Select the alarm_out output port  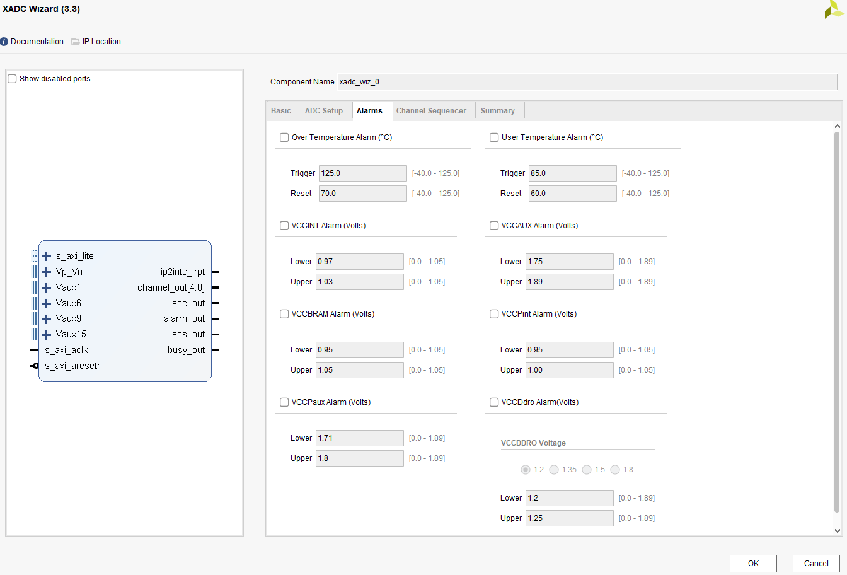(185, 318)
